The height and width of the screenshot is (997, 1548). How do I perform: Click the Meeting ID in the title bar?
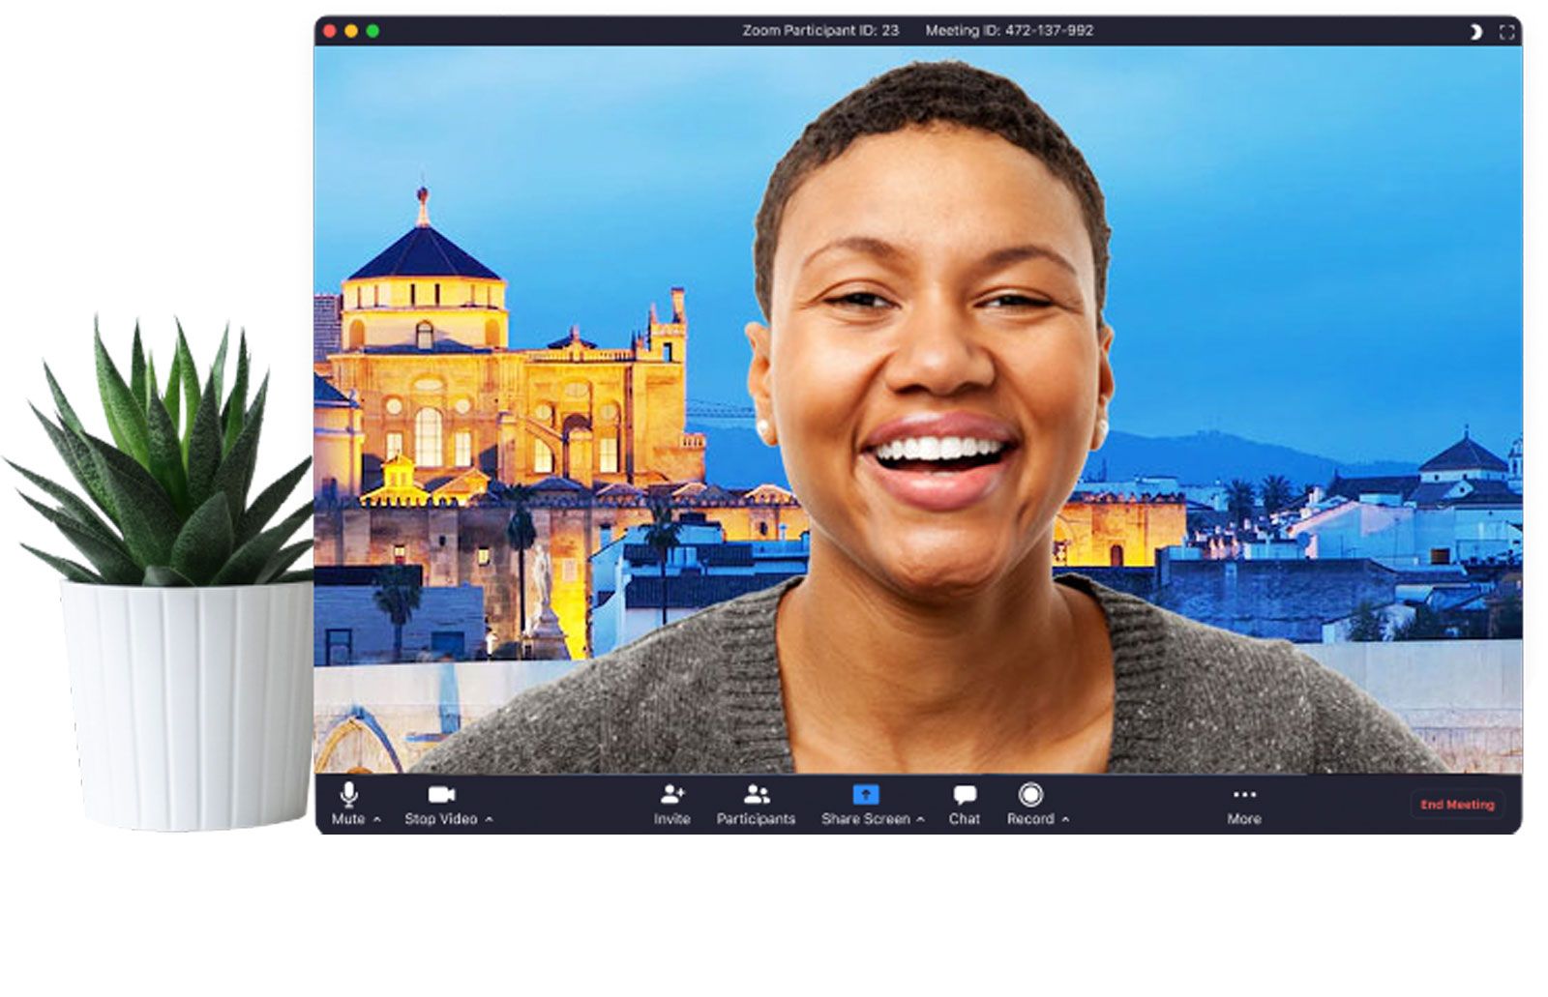click(1010, 31)
